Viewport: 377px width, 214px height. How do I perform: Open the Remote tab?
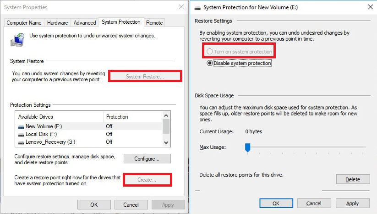154,23
